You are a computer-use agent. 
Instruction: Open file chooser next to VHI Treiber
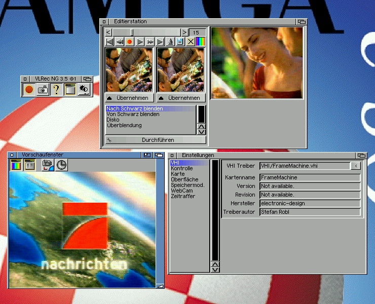click(356, 166)
